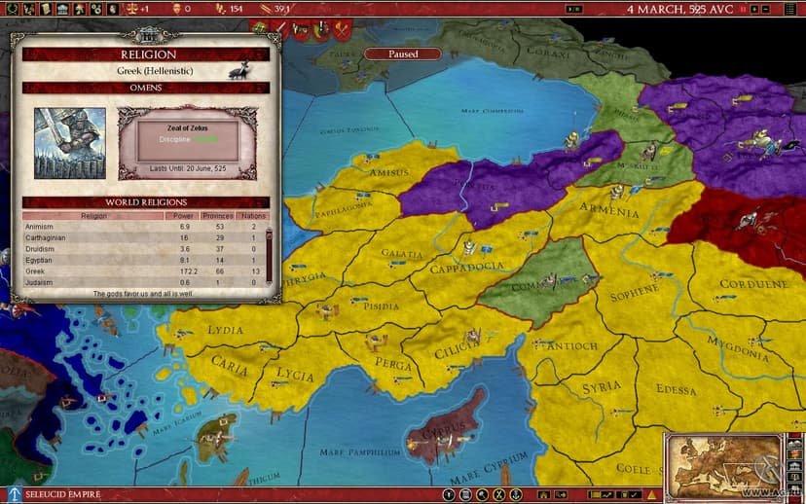Sort table by Provinces column header
Image resolution: width=806 pixels, height=504 pixels.
(218, 216)
